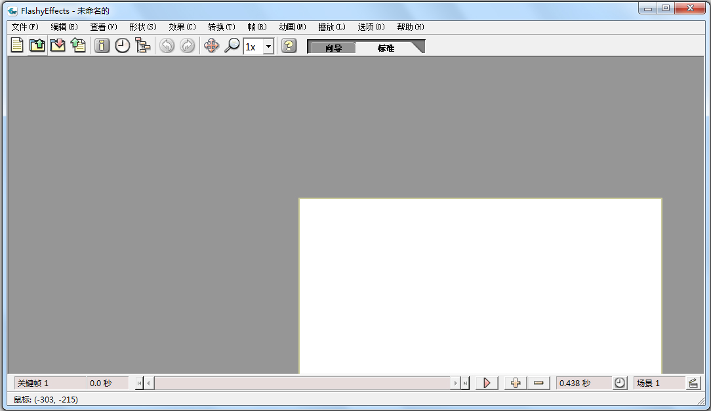Screen dimensions: 711x411
Task: Open the zoom level dropdown
Action: (x=268, y=46)
